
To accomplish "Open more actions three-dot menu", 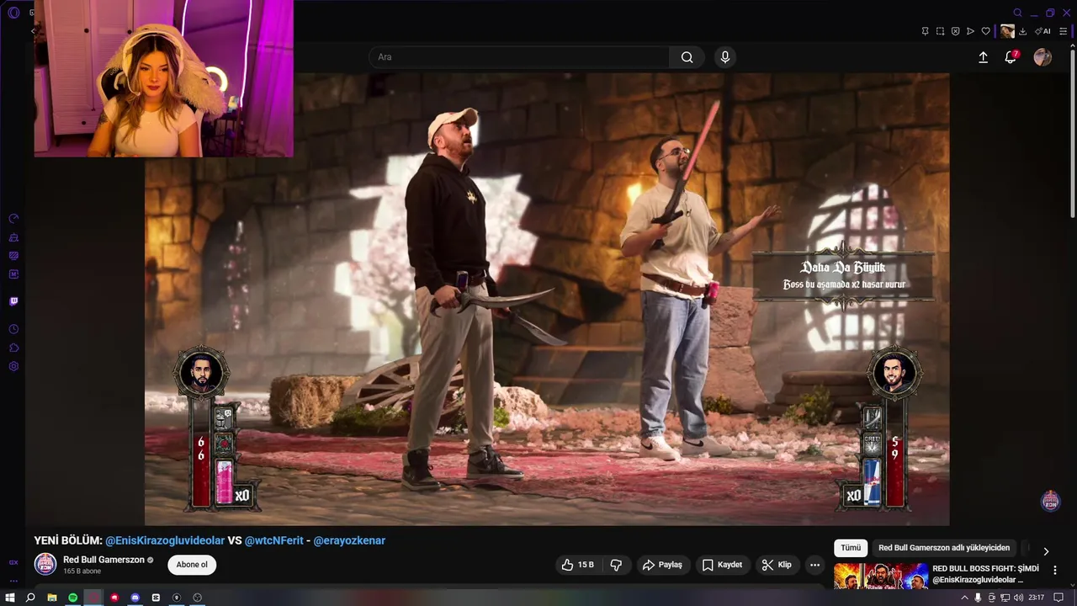I will coord(814,565).
